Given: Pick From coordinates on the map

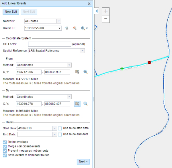Looking at the screenshot, I should pos(77,72).
